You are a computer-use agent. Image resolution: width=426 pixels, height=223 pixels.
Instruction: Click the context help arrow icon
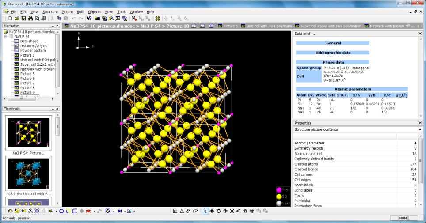(x=89, y=19)
